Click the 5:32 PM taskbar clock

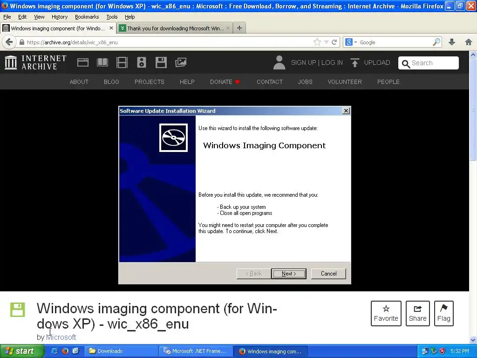tap(459, 351)
